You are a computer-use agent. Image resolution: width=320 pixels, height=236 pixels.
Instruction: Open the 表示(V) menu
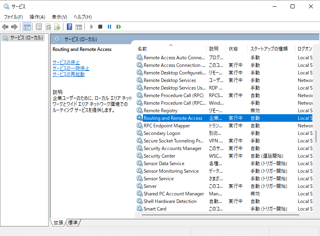pos(59,17)
